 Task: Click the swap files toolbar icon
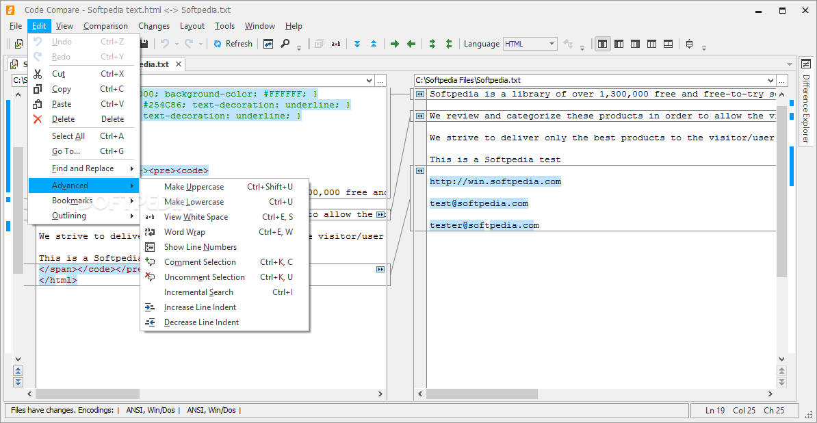point(268,44)
